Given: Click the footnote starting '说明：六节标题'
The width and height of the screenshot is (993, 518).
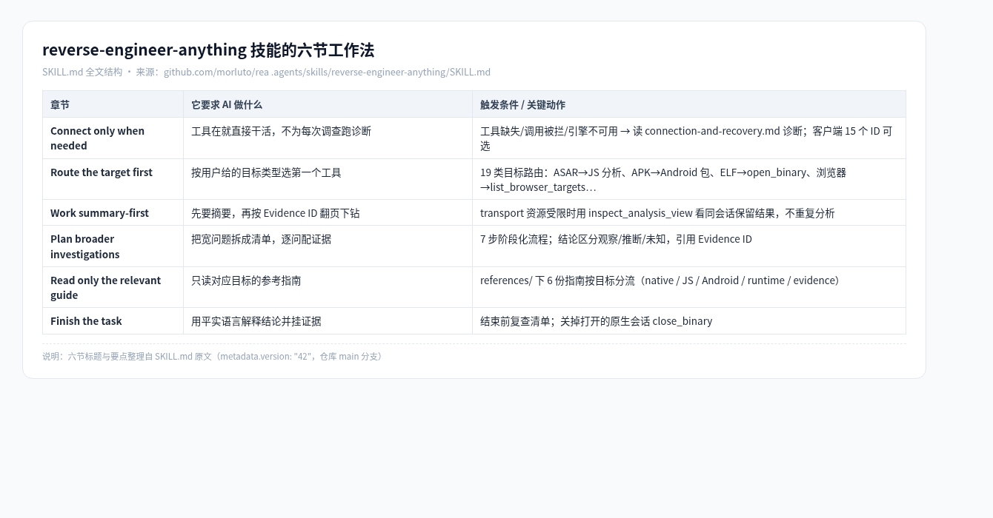Looking at the screenshot, I should coord(214,356).
